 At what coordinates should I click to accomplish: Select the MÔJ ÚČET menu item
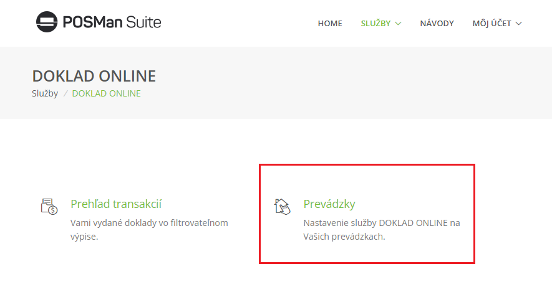point(491,23)
